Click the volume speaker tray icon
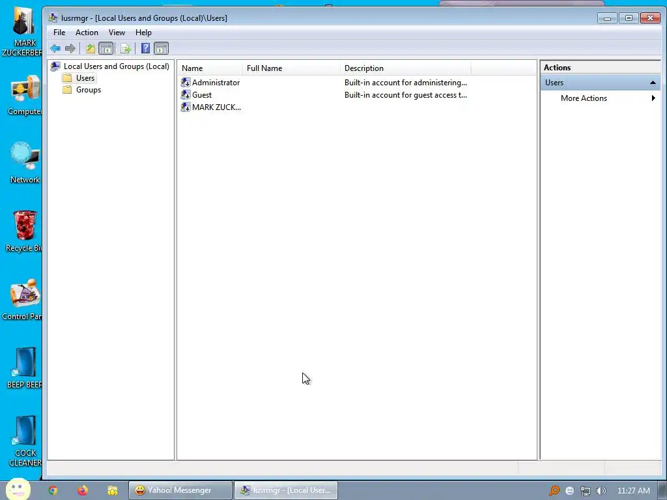667x500 pixels. click(x=601, y=491)
